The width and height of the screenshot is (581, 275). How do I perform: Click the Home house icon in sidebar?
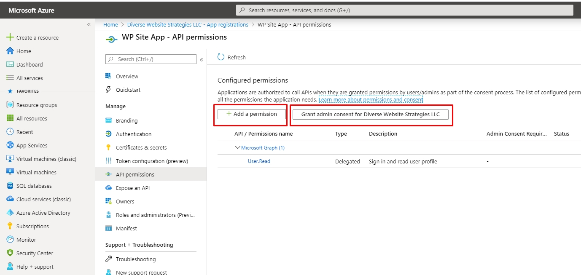(x=10, y=51)
